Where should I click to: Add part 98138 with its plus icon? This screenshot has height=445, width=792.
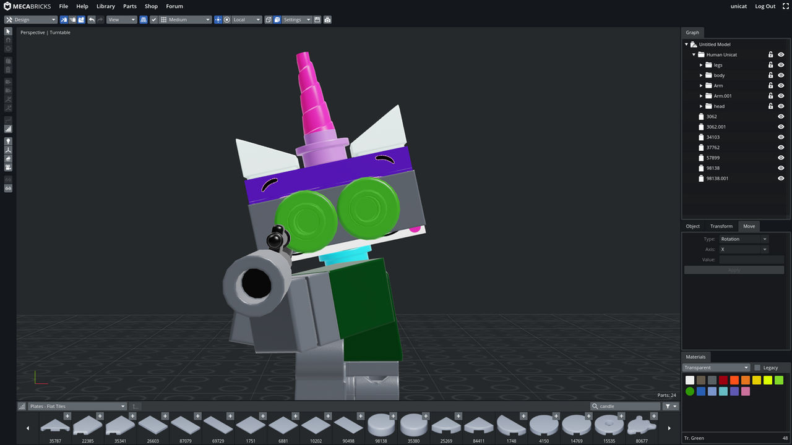[x=392, y=416]
